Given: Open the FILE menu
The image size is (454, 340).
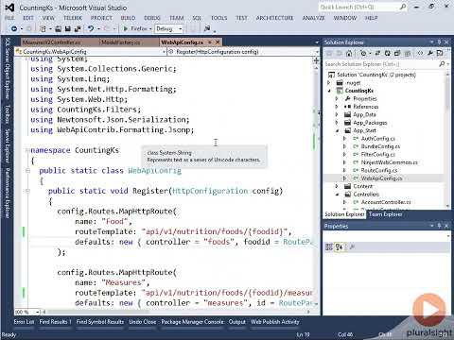Looking at the screenshot, I should point(9,18).
